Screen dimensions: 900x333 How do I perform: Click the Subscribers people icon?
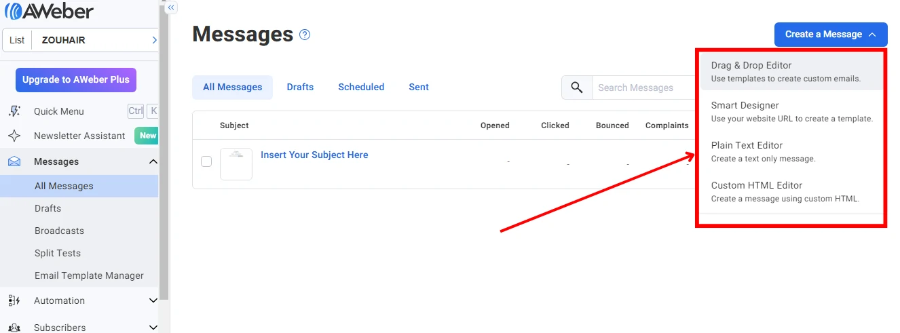tap(14, 328)
